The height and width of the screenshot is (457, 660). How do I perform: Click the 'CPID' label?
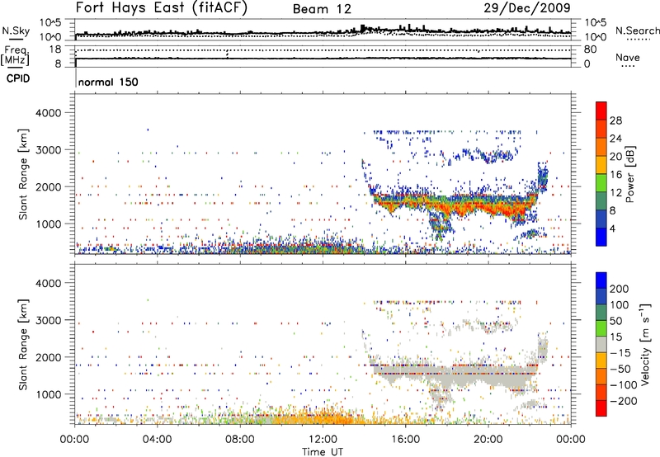[x=18, y=78]
